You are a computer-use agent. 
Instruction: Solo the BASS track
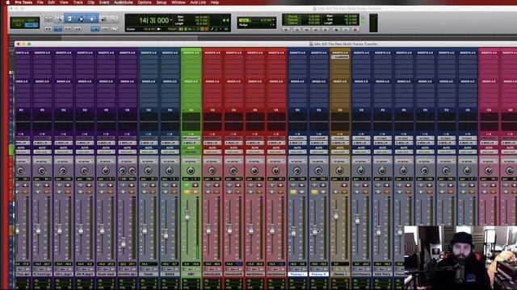pyautogui.click(x=166, y=192)
